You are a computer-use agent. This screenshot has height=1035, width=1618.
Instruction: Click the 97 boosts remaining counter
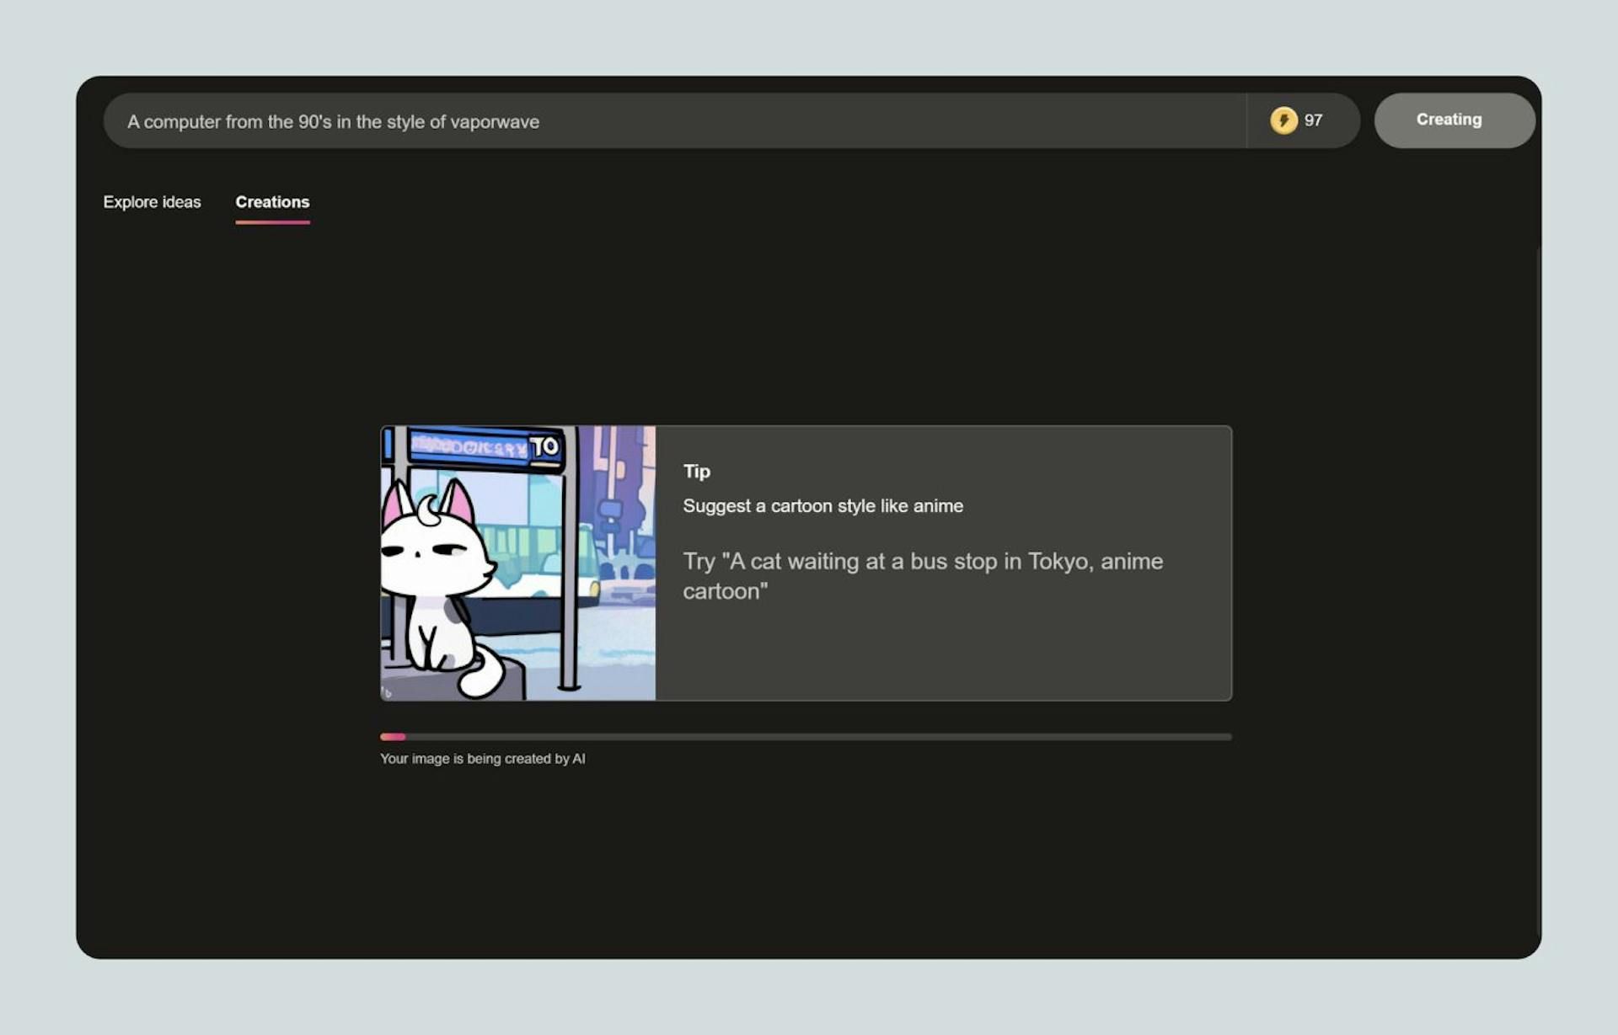point(1313,120)
